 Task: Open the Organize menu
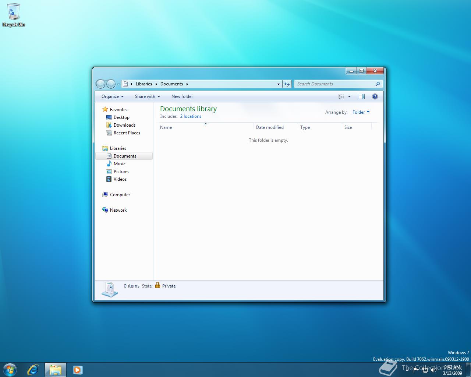113,96
